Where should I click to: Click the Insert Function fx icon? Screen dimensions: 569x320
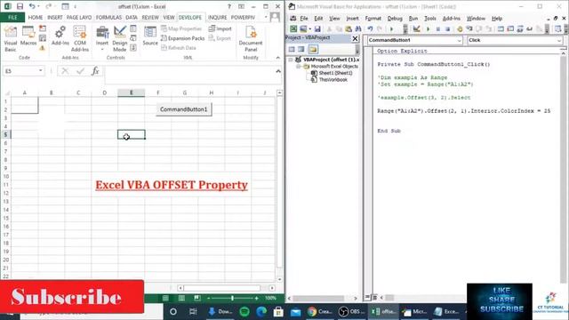point(95,71)
